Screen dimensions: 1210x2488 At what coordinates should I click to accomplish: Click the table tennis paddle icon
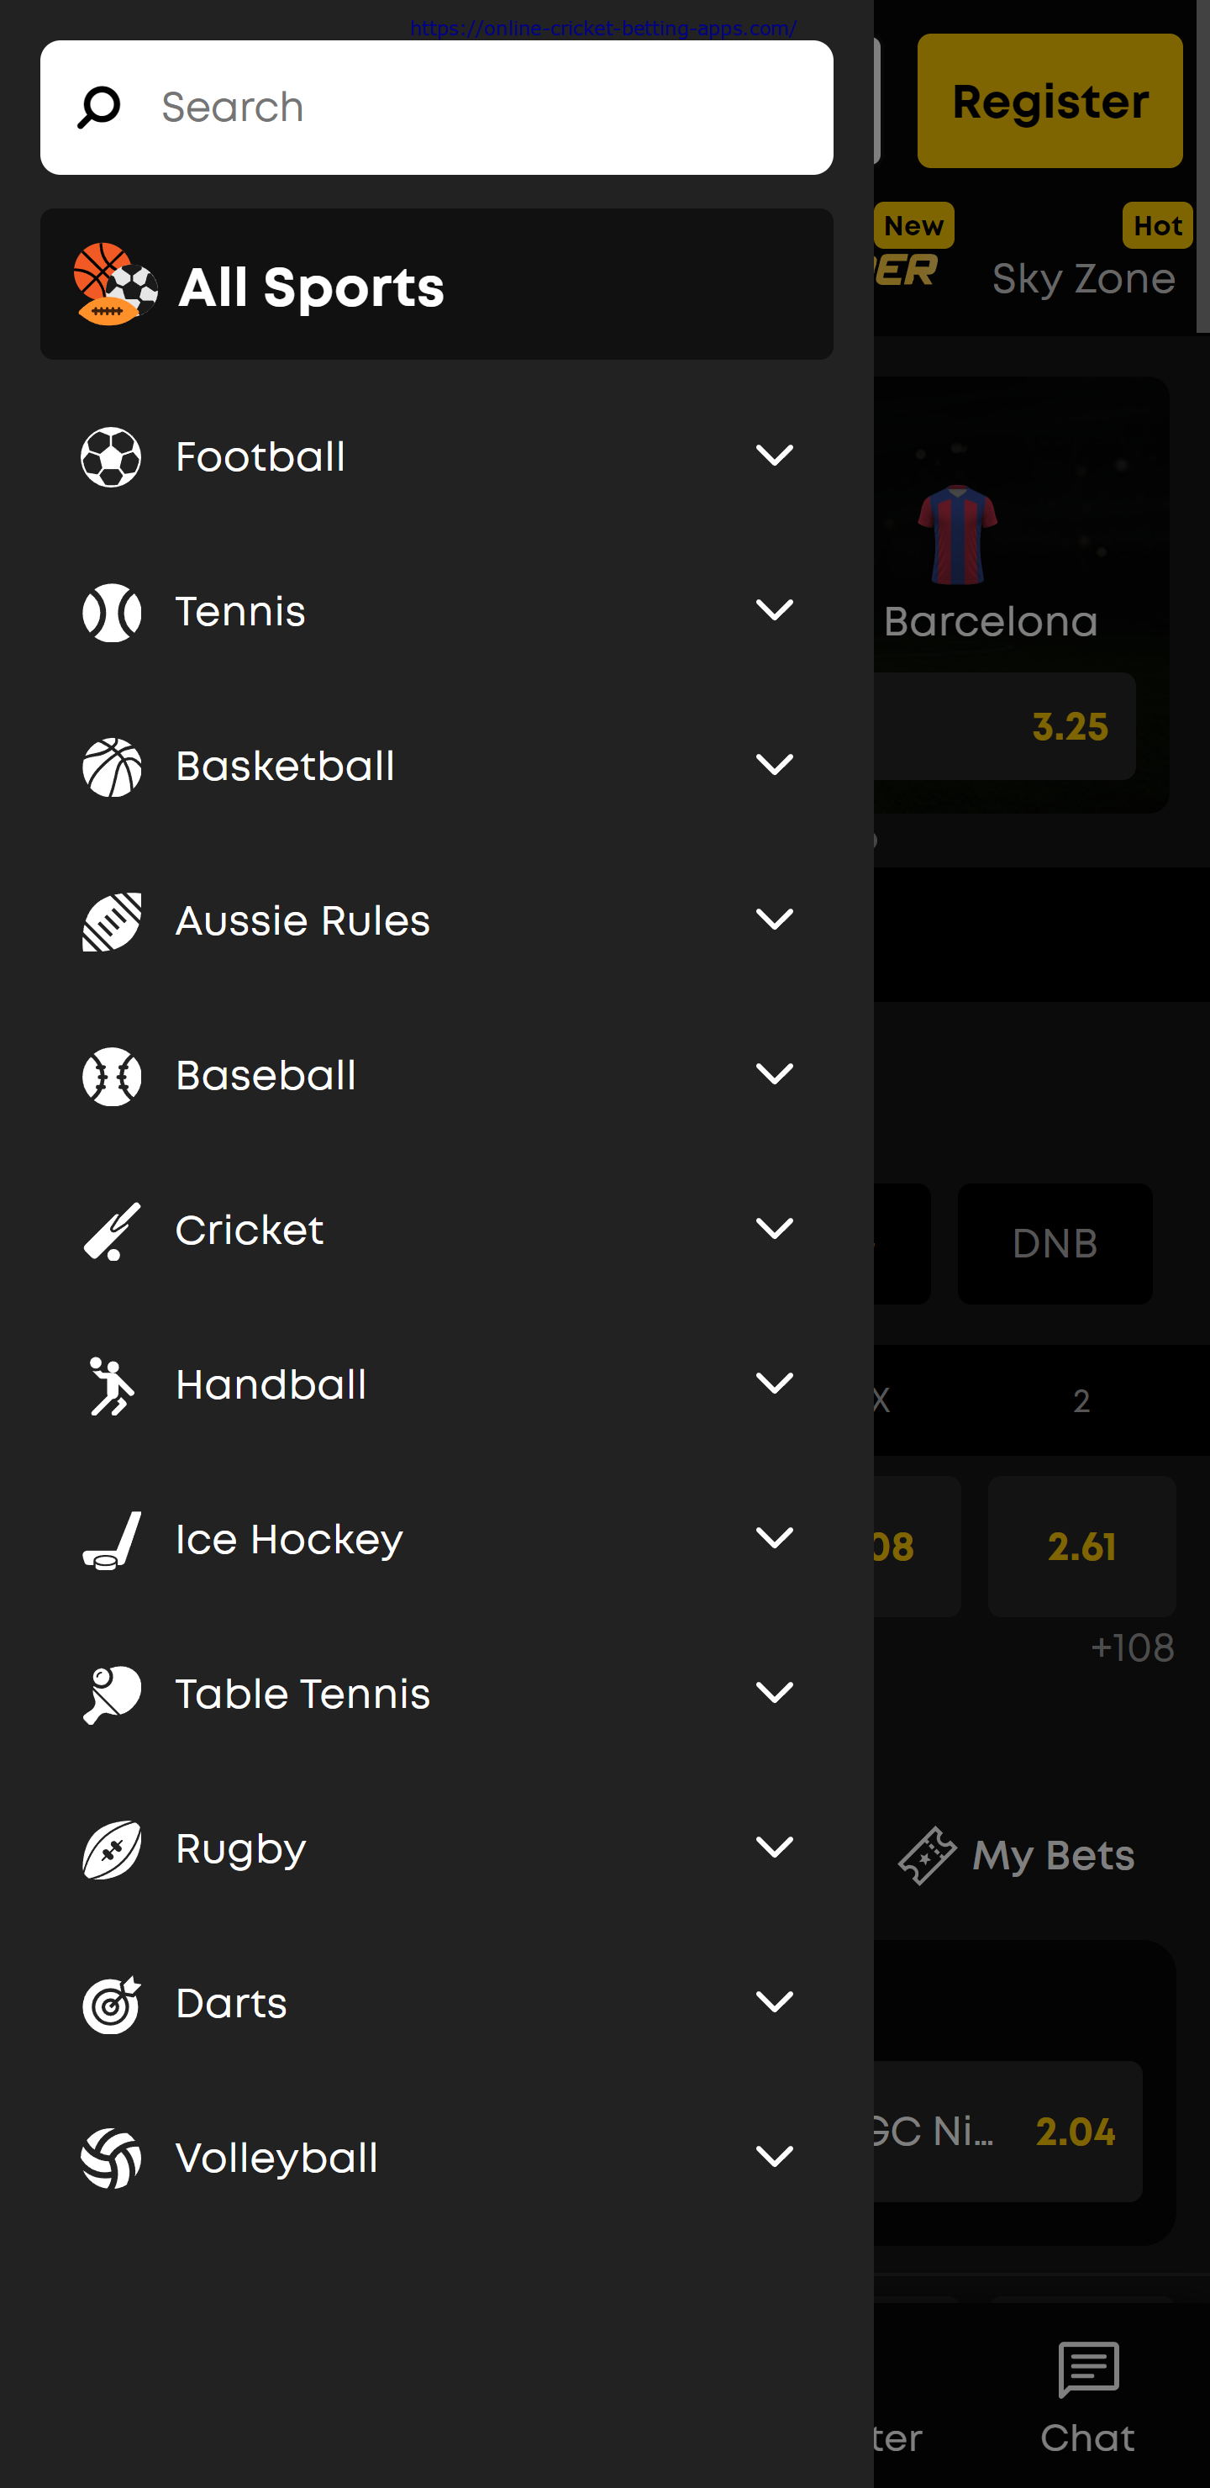click(112, 1694)
